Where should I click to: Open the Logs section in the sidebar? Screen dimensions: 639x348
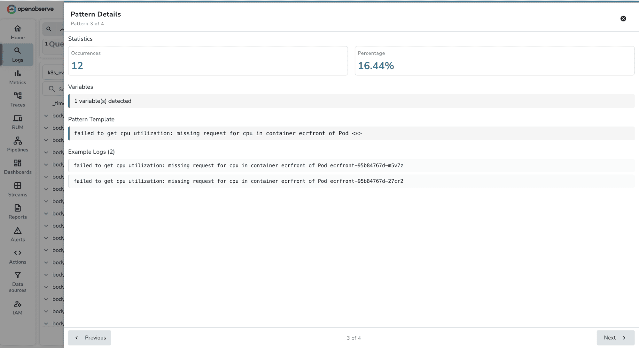click(18, 54)
